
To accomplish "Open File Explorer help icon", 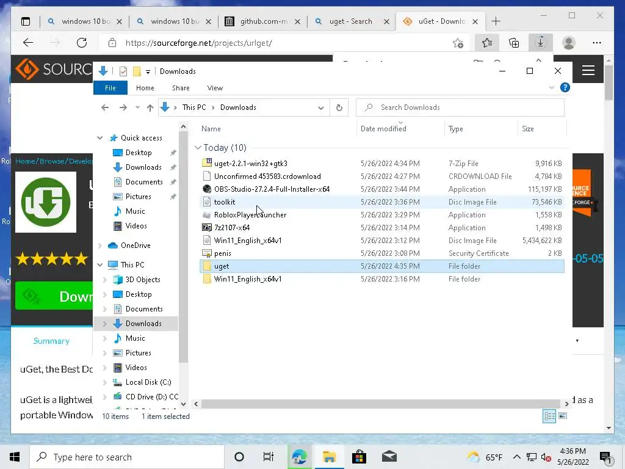I will tap(565, 88).
